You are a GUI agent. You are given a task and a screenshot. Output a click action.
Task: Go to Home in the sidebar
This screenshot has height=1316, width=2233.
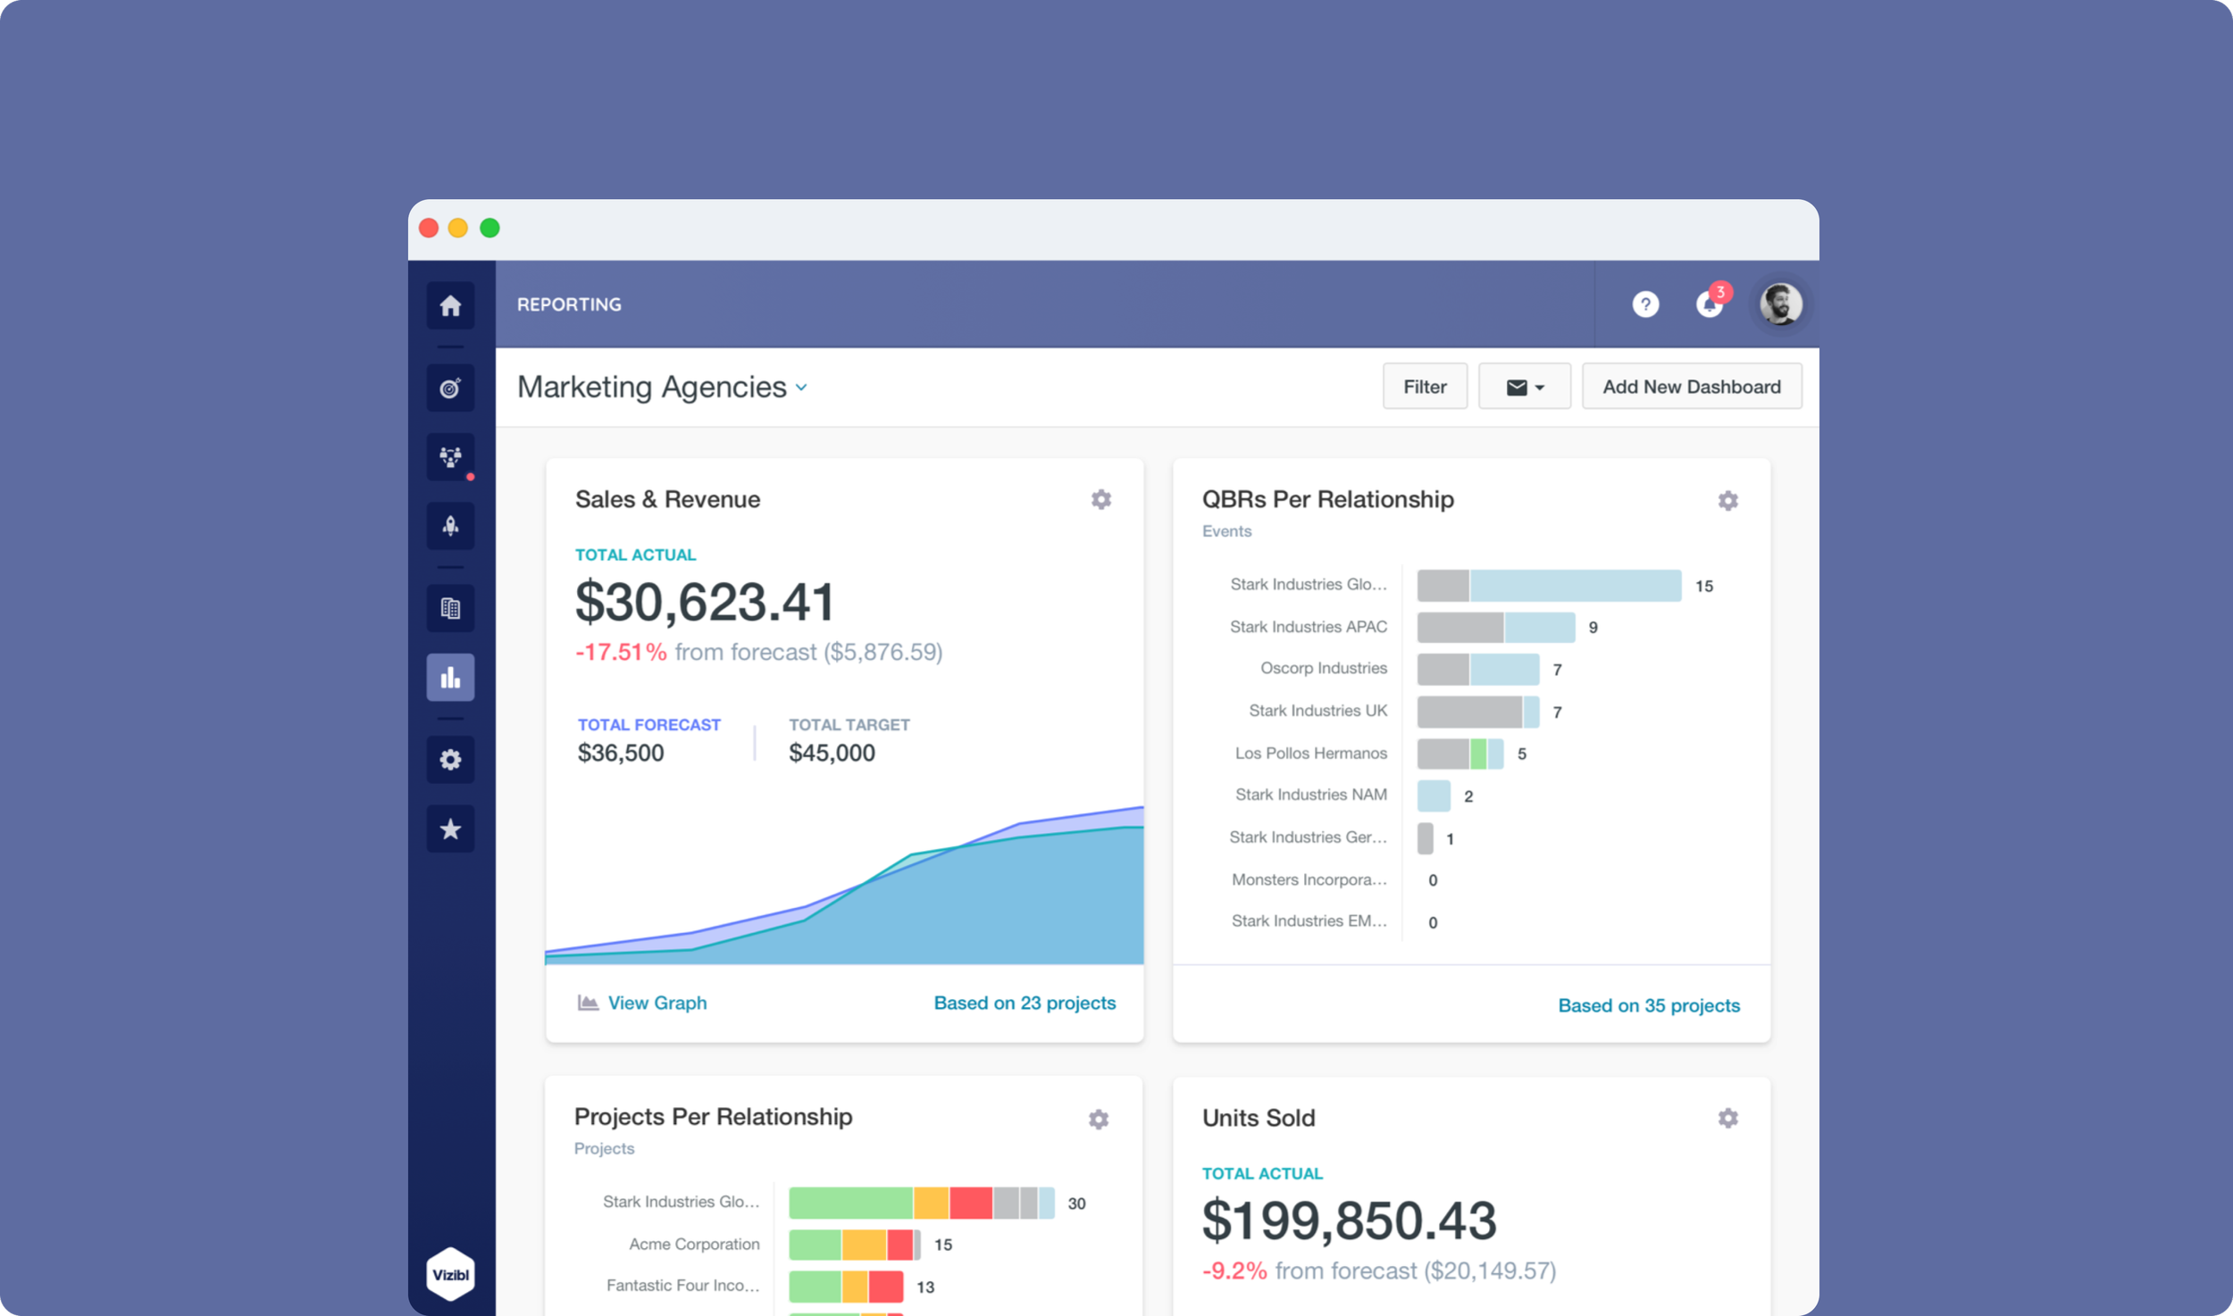click(x=450, y=306)
